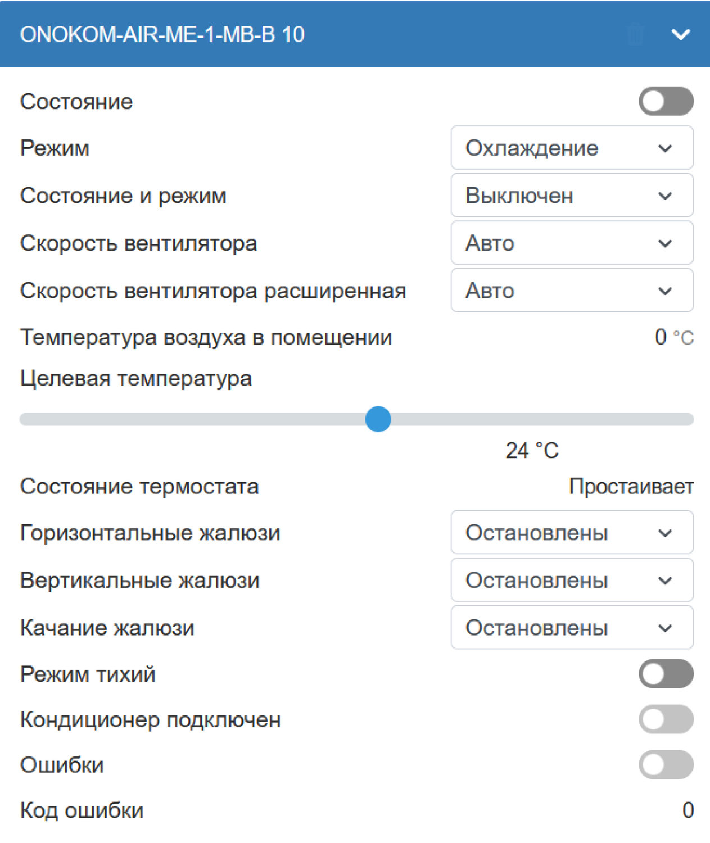
Task: Click the room air temperature value 0 °C
Action: 673,337
